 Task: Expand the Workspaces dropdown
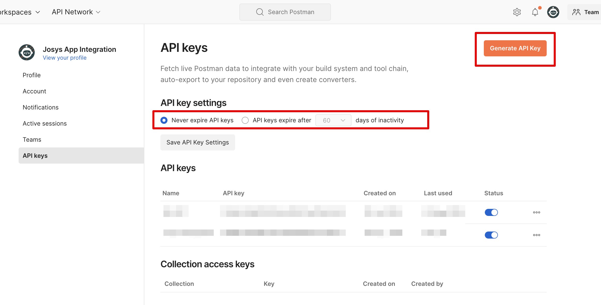click(20, 12)
